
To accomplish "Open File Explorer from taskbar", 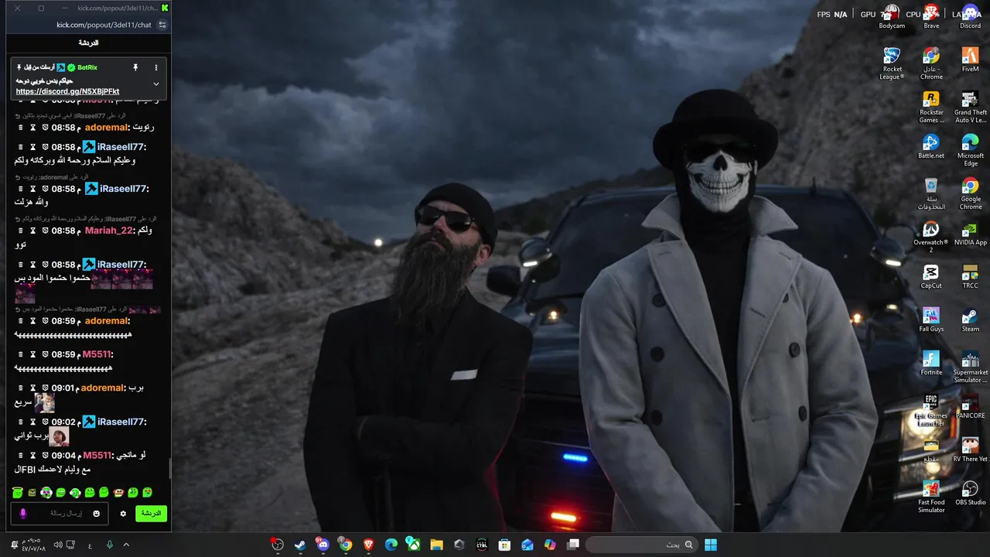I will 436,545.
